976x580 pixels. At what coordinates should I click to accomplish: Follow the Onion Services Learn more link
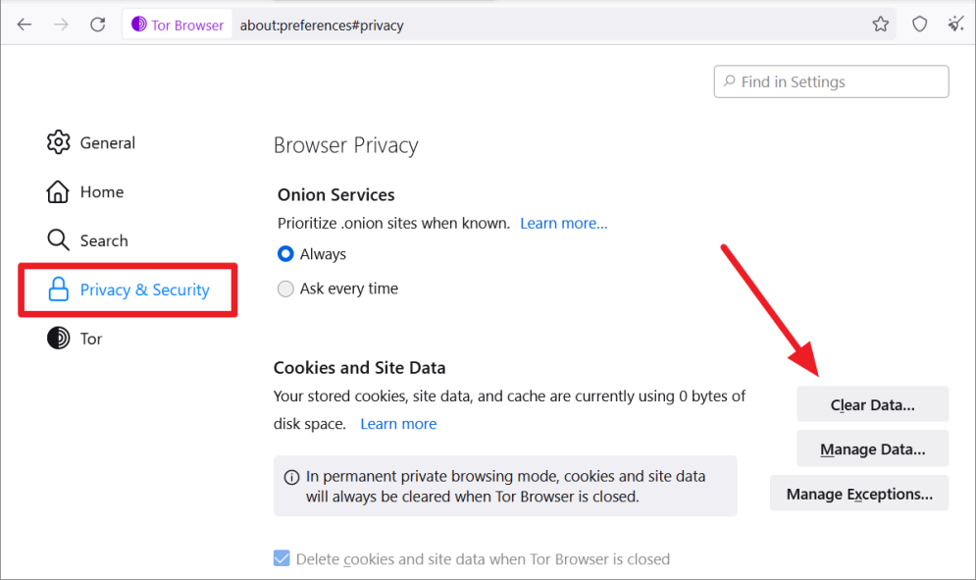563,223
